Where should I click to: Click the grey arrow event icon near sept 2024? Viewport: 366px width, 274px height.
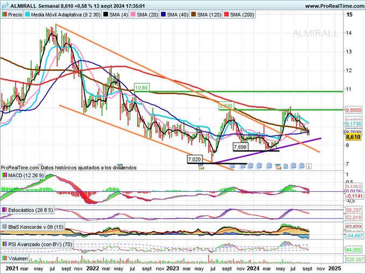tap(309, 166)
